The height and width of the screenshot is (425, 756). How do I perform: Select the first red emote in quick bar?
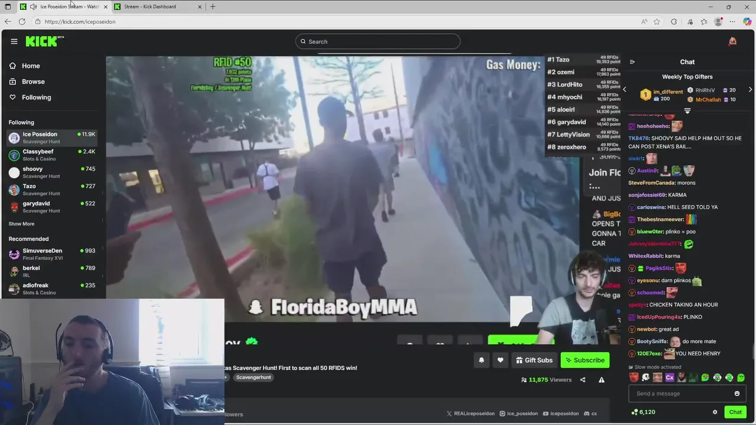634,378
